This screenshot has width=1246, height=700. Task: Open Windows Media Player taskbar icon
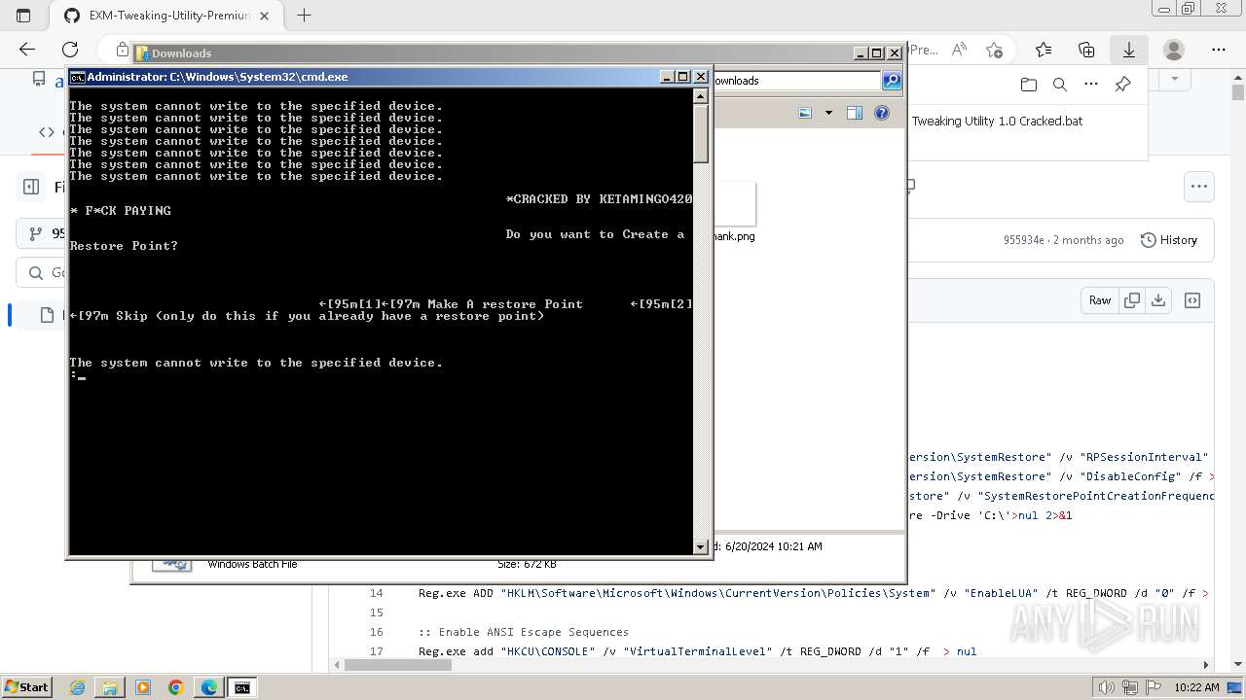(x=143, y=687)
